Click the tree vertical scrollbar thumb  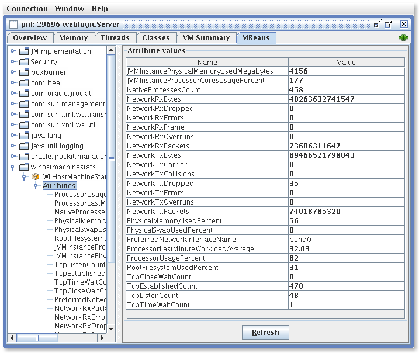point(111,159)
